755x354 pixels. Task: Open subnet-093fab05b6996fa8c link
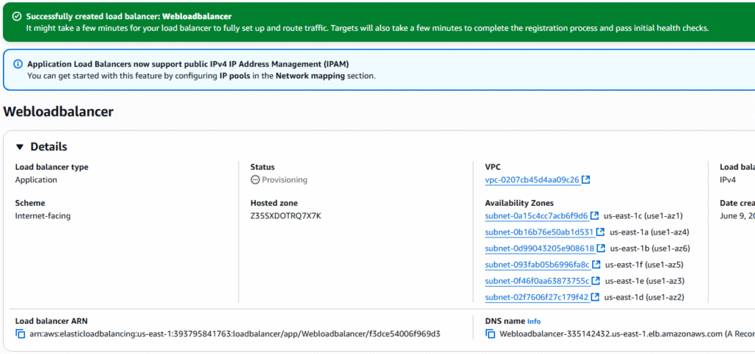[x=537, y=265]
